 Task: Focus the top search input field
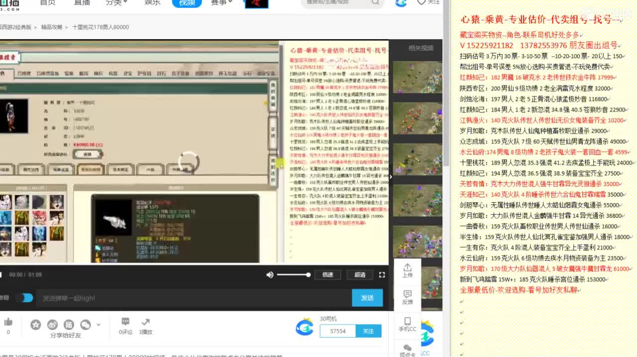335,2
